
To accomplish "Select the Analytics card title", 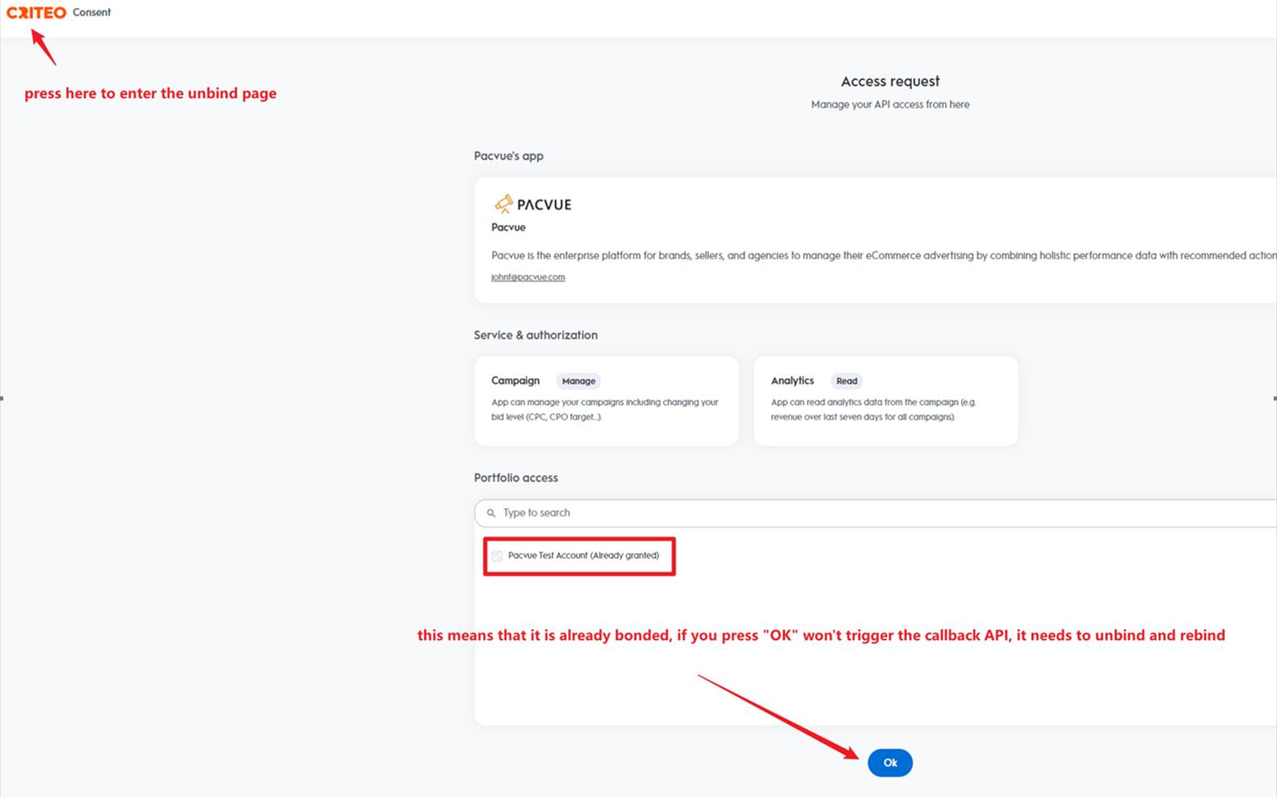I will (x=792, y=380).
